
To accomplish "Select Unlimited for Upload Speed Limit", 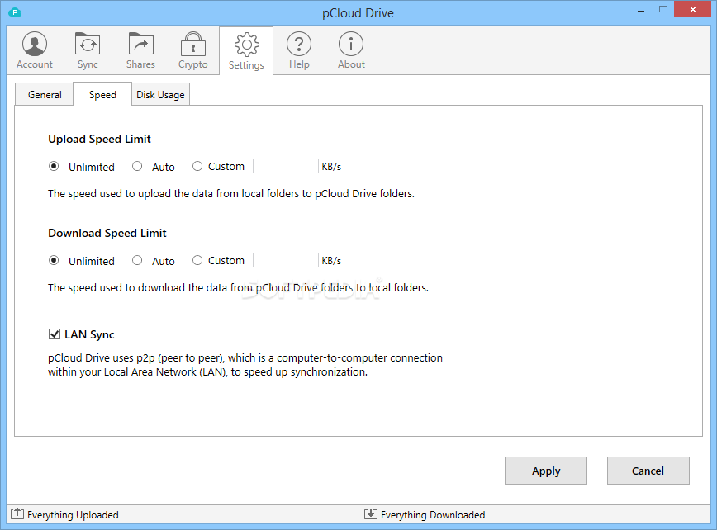I will [54, 166].
